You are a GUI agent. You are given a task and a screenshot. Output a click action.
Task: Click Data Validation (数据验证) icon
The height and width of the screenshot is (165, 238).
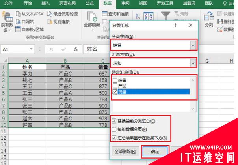pos(219,29)
